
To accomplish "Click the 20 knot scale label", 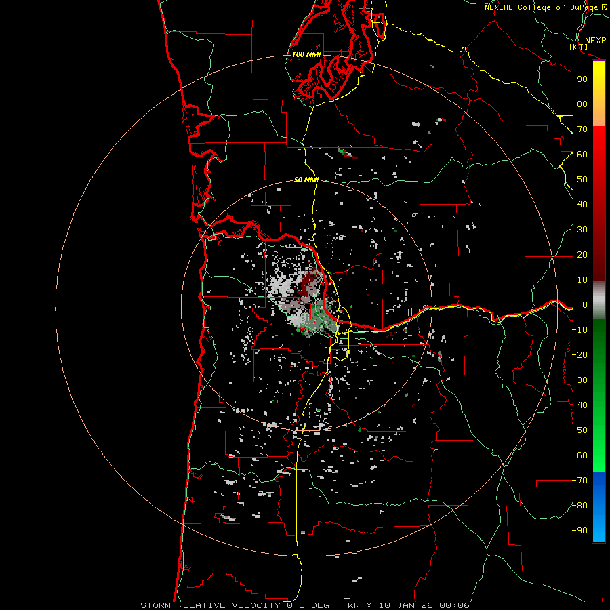I will [582, 255].
